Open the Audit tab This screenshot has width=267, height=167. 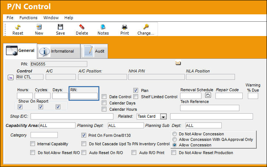tap(94, 51)
